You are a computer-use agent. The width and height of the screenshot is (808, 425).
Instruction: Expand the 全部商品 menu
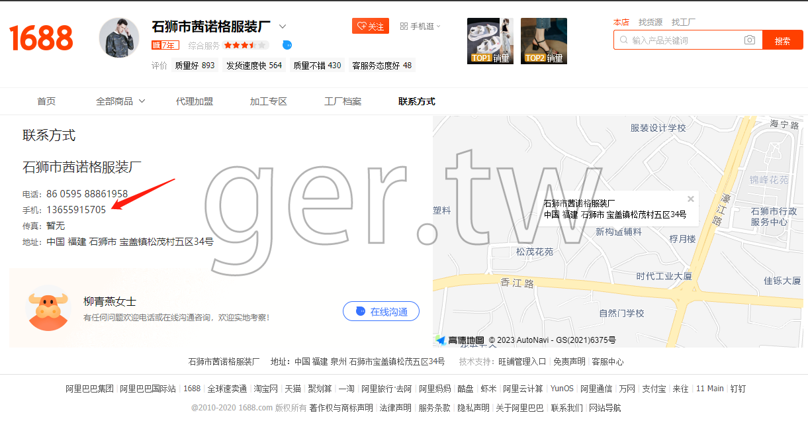click(120, 101)
